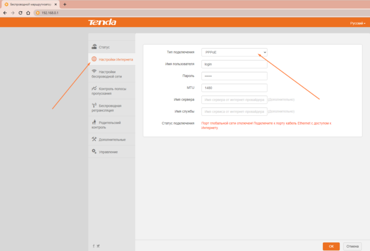Viewport: 370px width, 251px height.
Task: Select the wireless repeating antenna icon
Action: coord(94,105)
